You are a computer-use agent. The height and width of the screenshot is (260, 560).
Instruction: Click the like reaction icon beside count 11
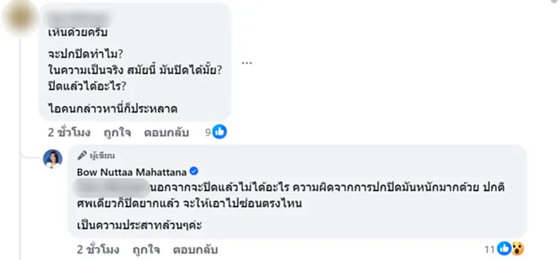tap(505, 248)
